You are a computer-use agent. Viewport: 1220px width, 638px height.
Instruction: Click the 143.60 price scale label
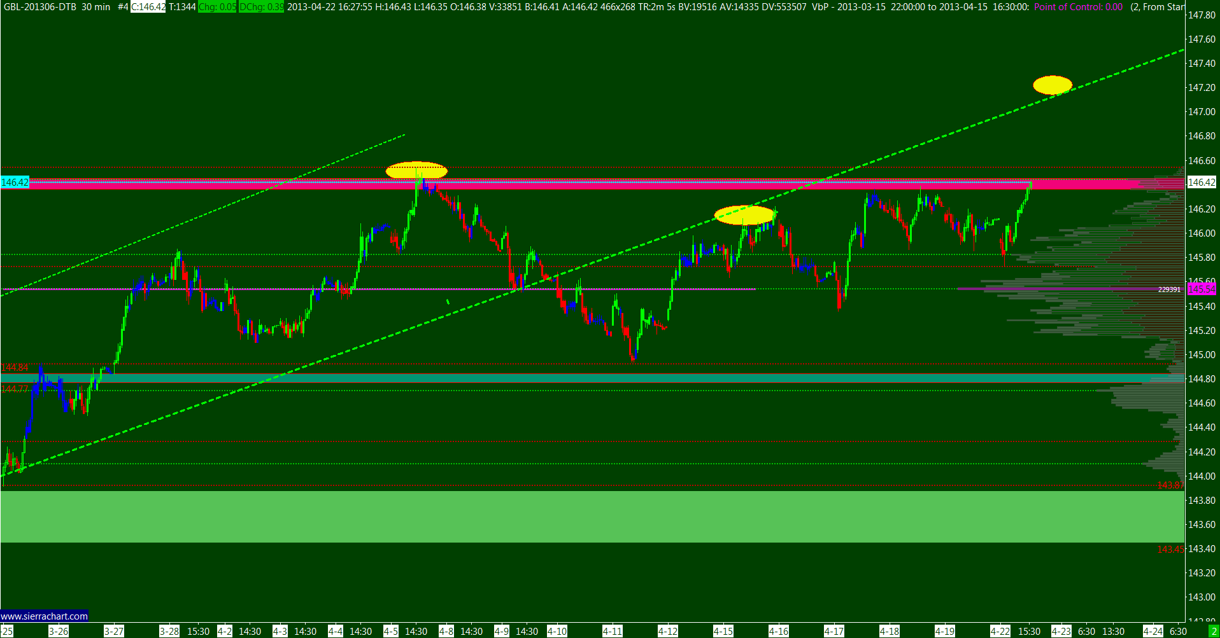pyautogui.click(x=1202, y=525)
